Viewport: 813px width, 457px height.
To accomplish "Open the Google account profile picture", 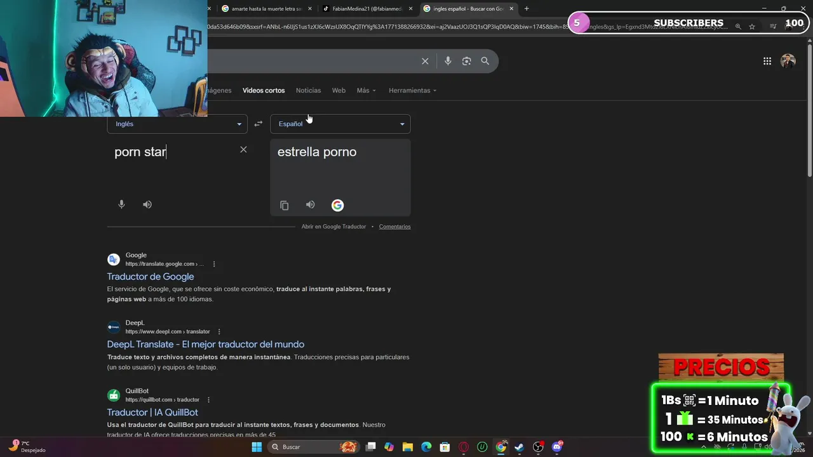I will click(x=788, y=61).
